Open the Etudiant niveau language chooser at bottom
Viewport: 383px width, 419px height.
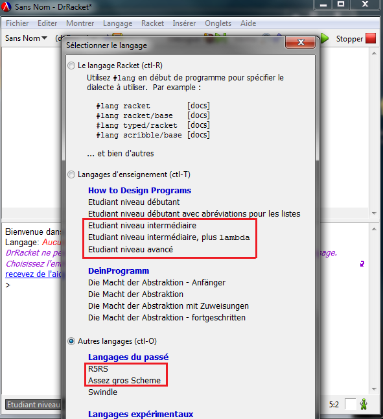[33, 405]
